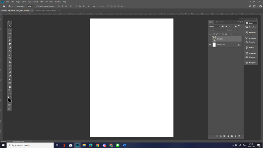This screenshot has width=263, height=148.
Task: Open the History panel from the side dock
Action: 251,48
